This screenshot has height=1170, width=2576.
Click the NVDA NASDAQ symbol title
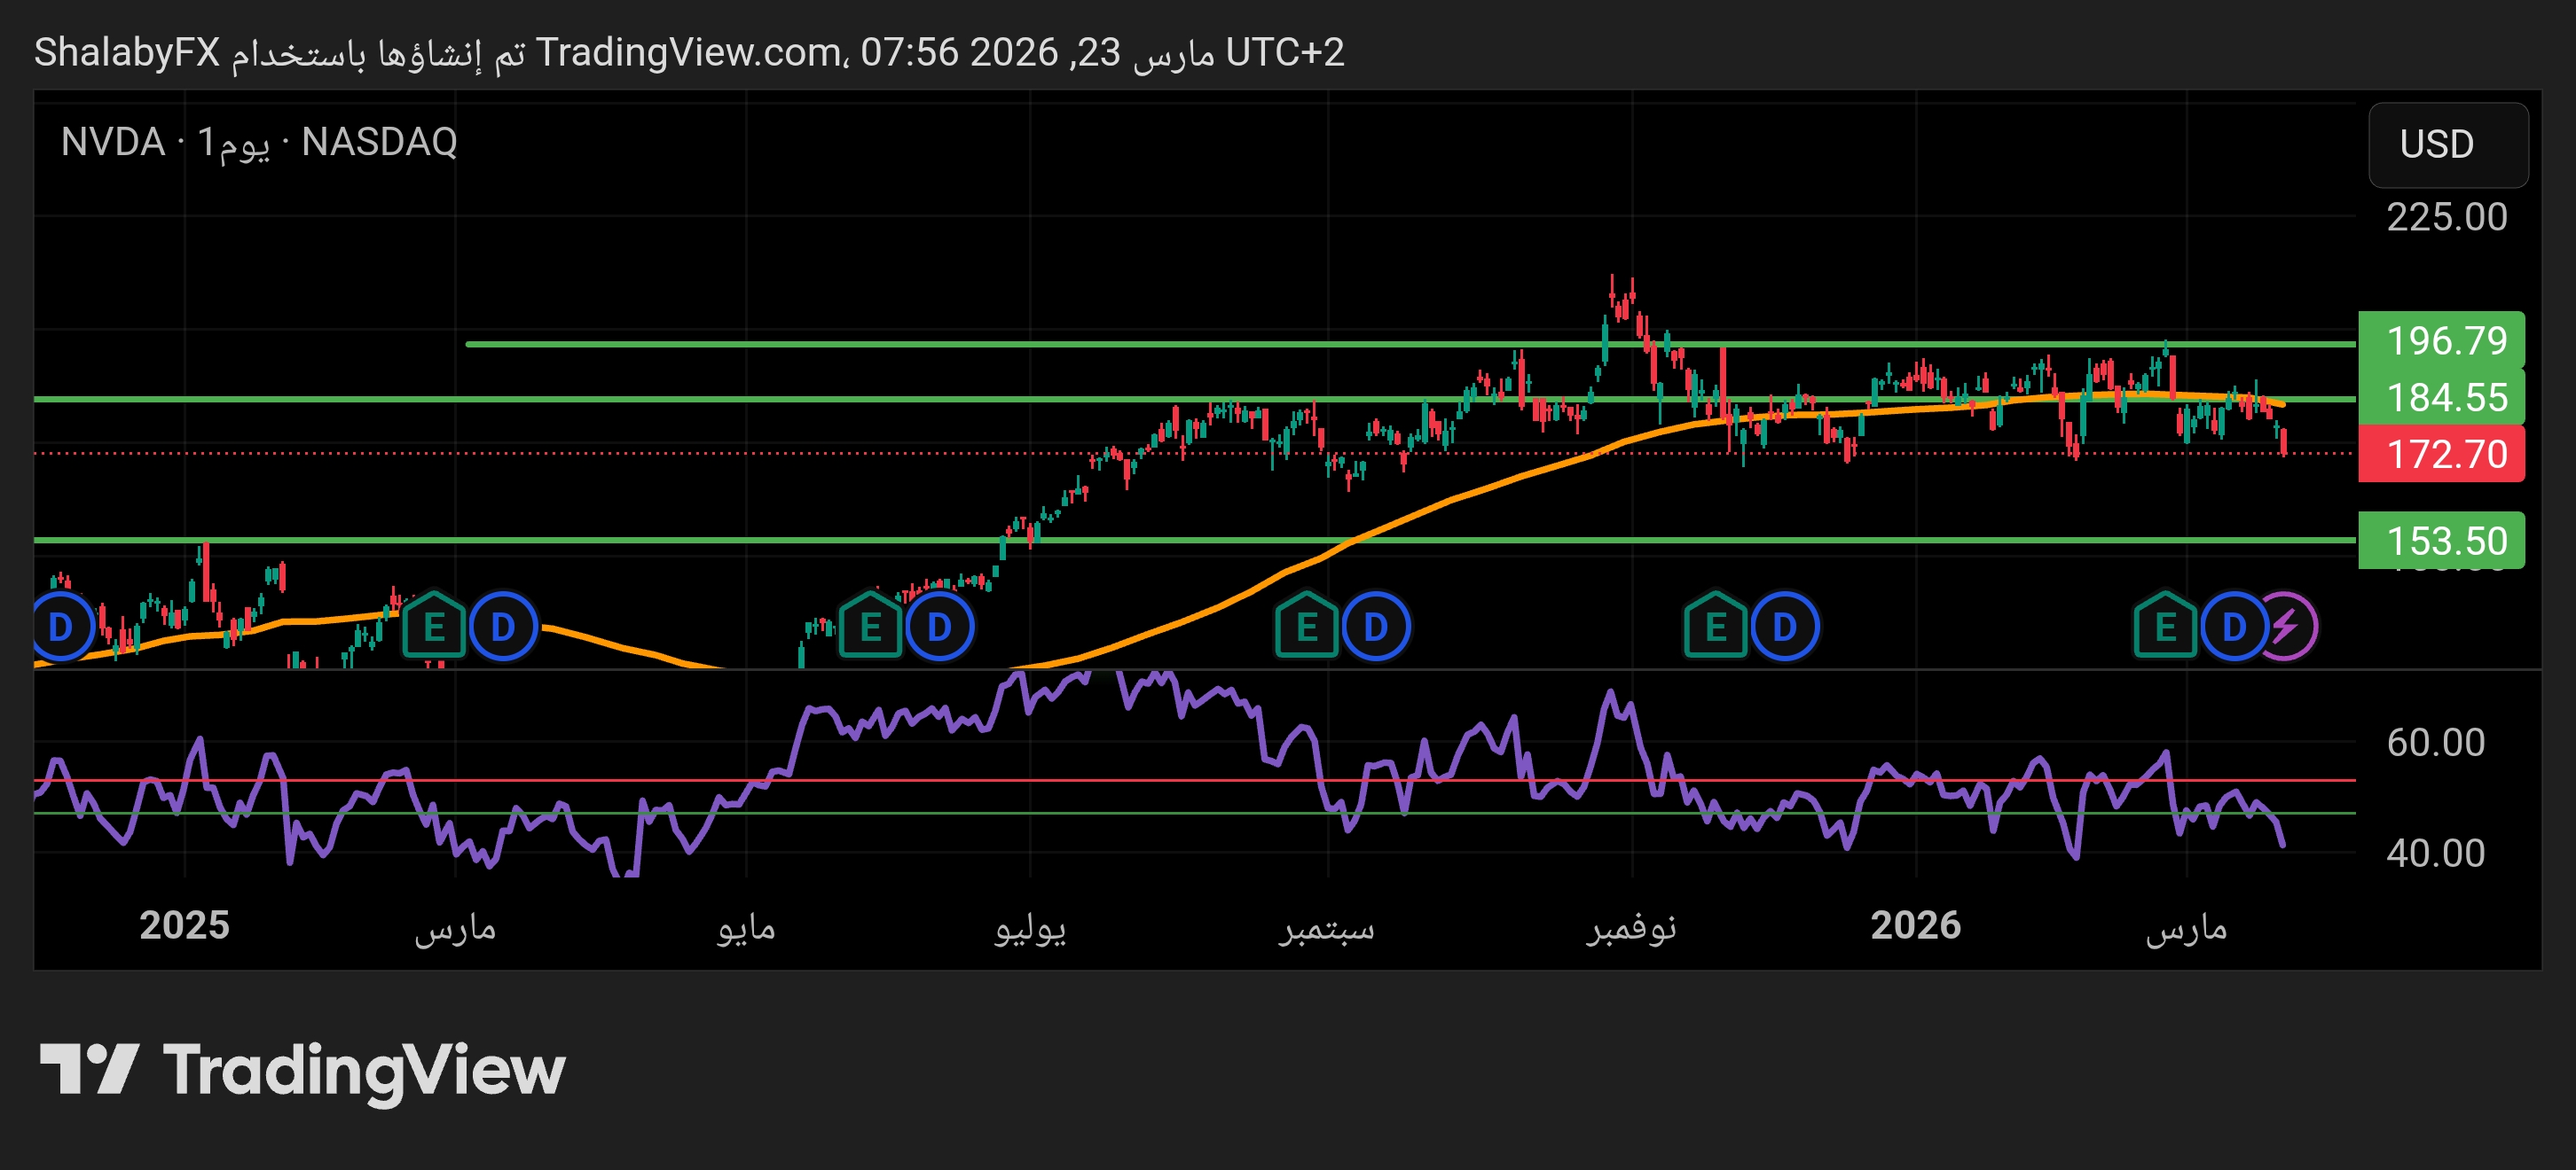(259, 143)
